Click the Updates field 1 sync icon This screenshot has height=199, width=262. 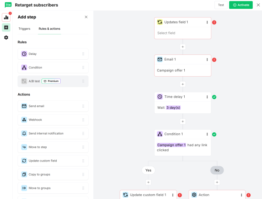click(x=160, y=22)
